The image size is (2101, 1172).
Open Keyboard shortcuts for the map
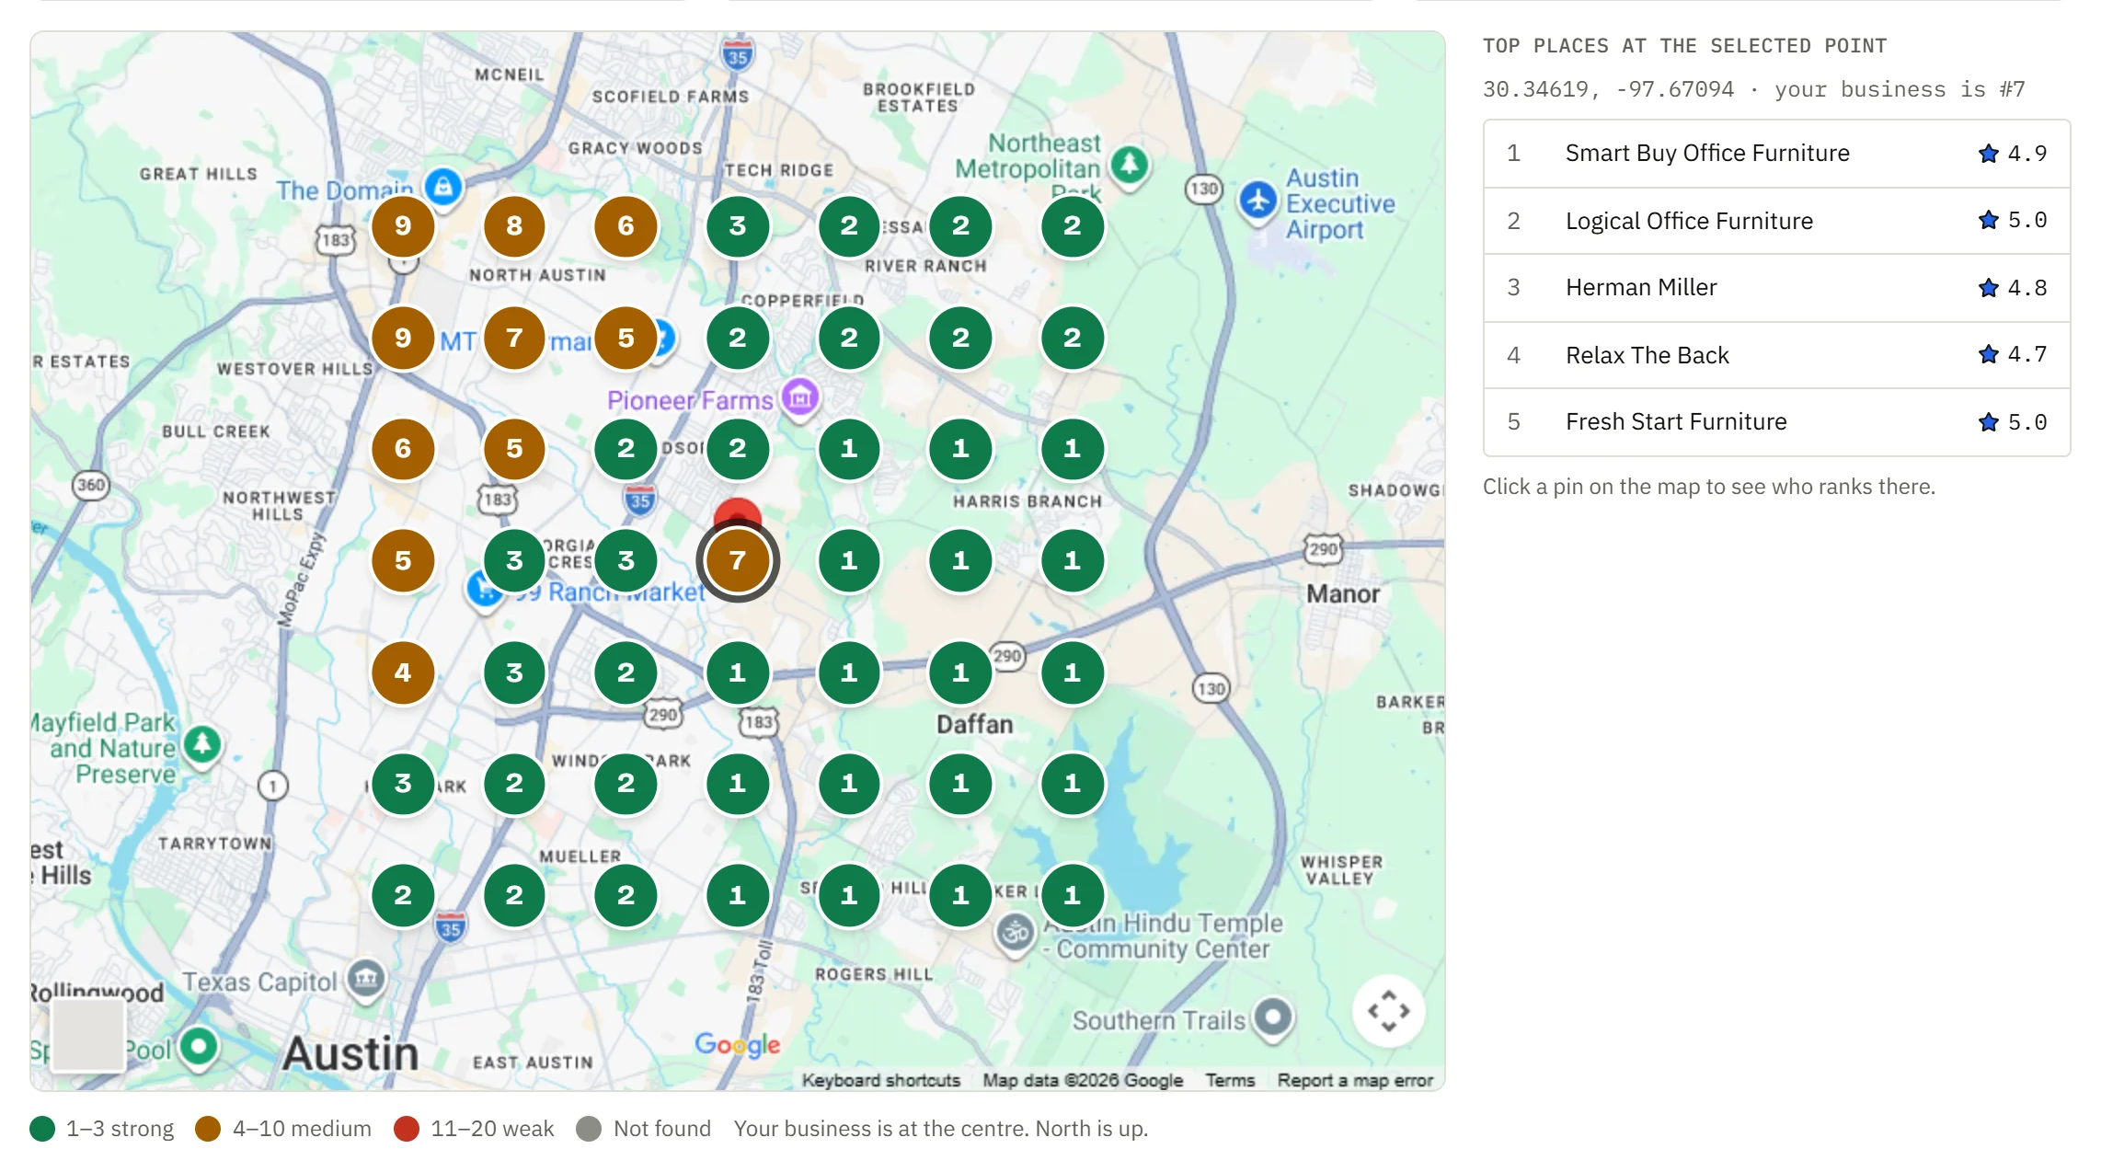click(880, 1080)
